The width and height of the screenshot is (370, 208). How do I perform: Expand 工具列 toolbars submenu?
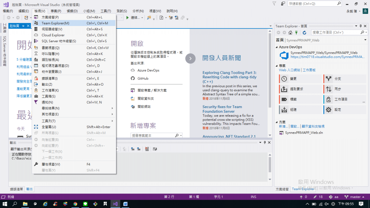74,121
